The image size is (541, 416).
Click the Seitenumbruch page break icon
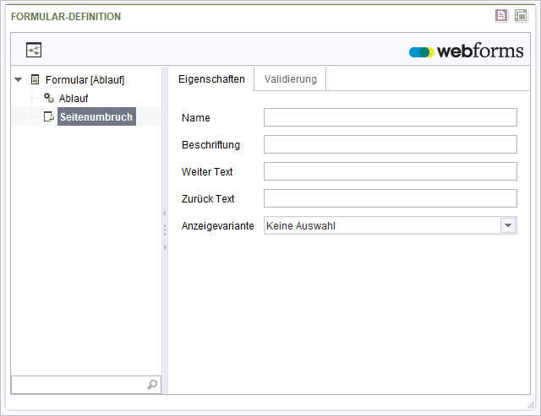tap(49, 116)
